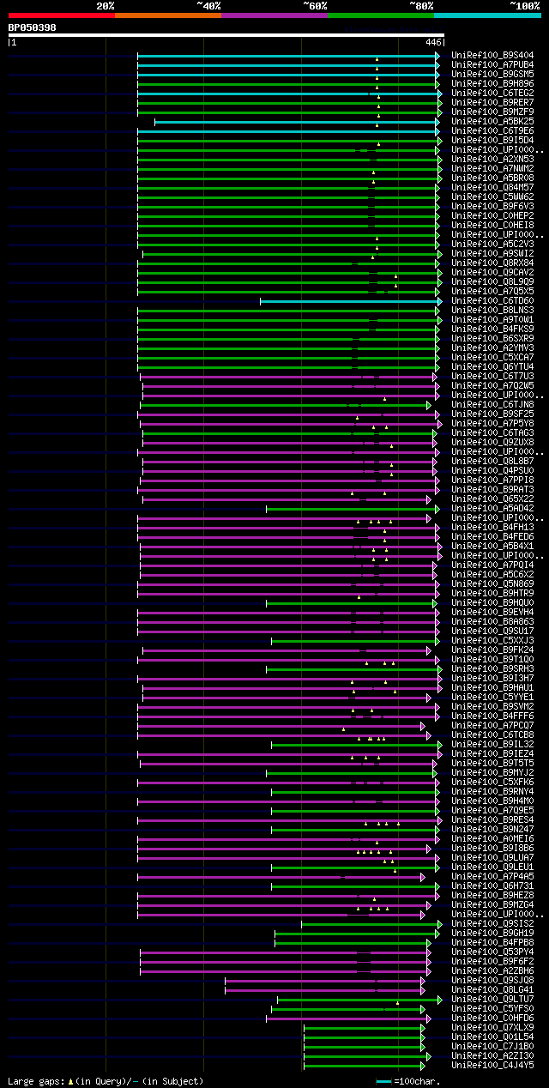Open the UniRef100_A2ZI30 entry
Screen dimensions: 549x1088
[492, 1056]
